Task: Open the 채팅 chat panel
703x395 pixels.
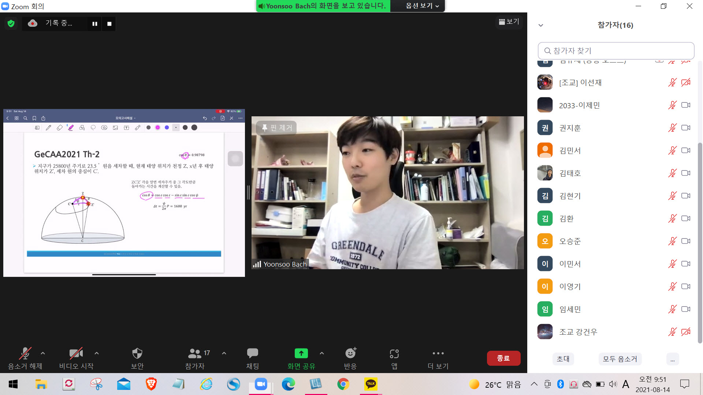Action: (253, 358)
